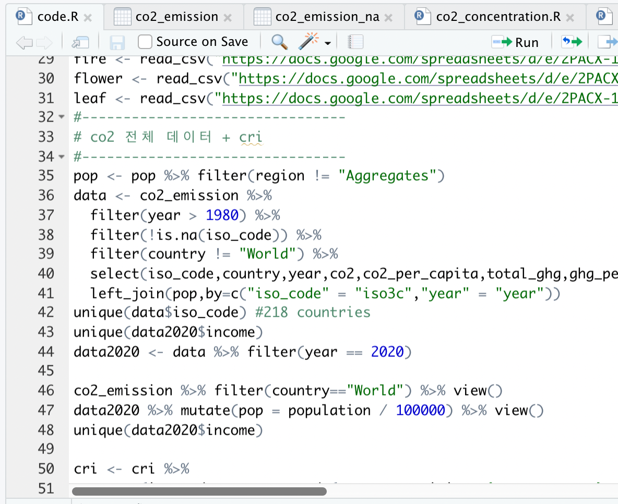Click the horizontal scrollbar thumb
The height and width of the screenshot is (504, 618).
198,491
